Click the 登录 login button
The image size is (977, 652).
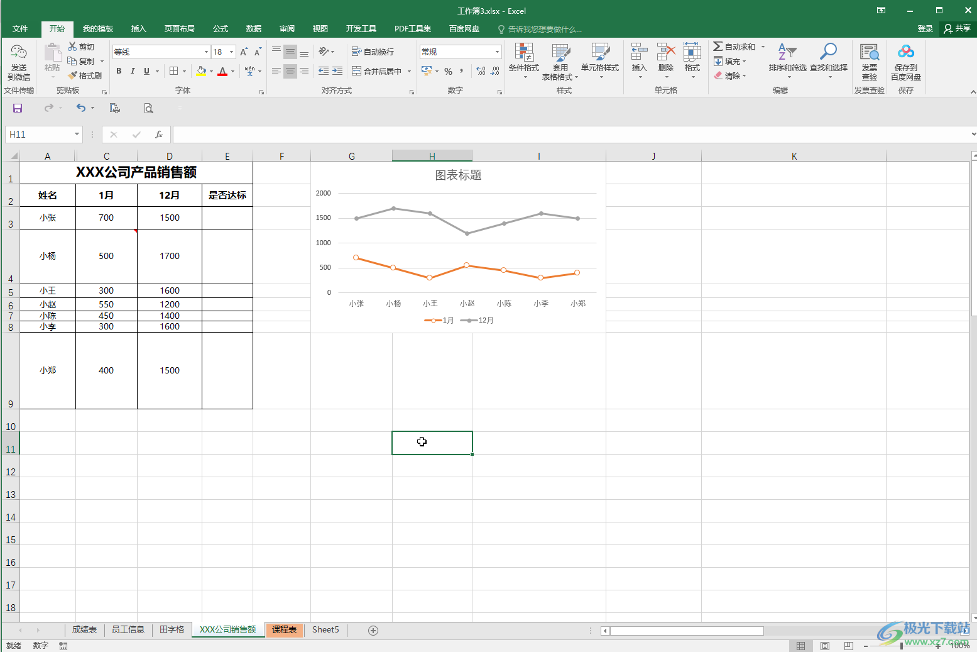point(925,29)
